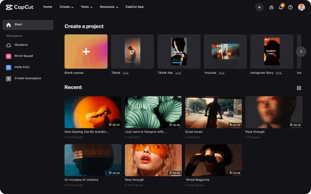
Task: Expand the Tools dropdown menu
Action: [x=88, y=7]
